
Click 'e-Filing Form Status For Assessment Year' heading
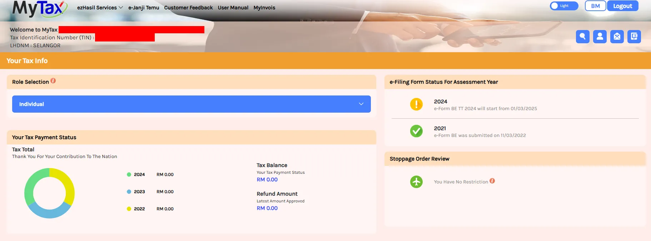point(444,82)
